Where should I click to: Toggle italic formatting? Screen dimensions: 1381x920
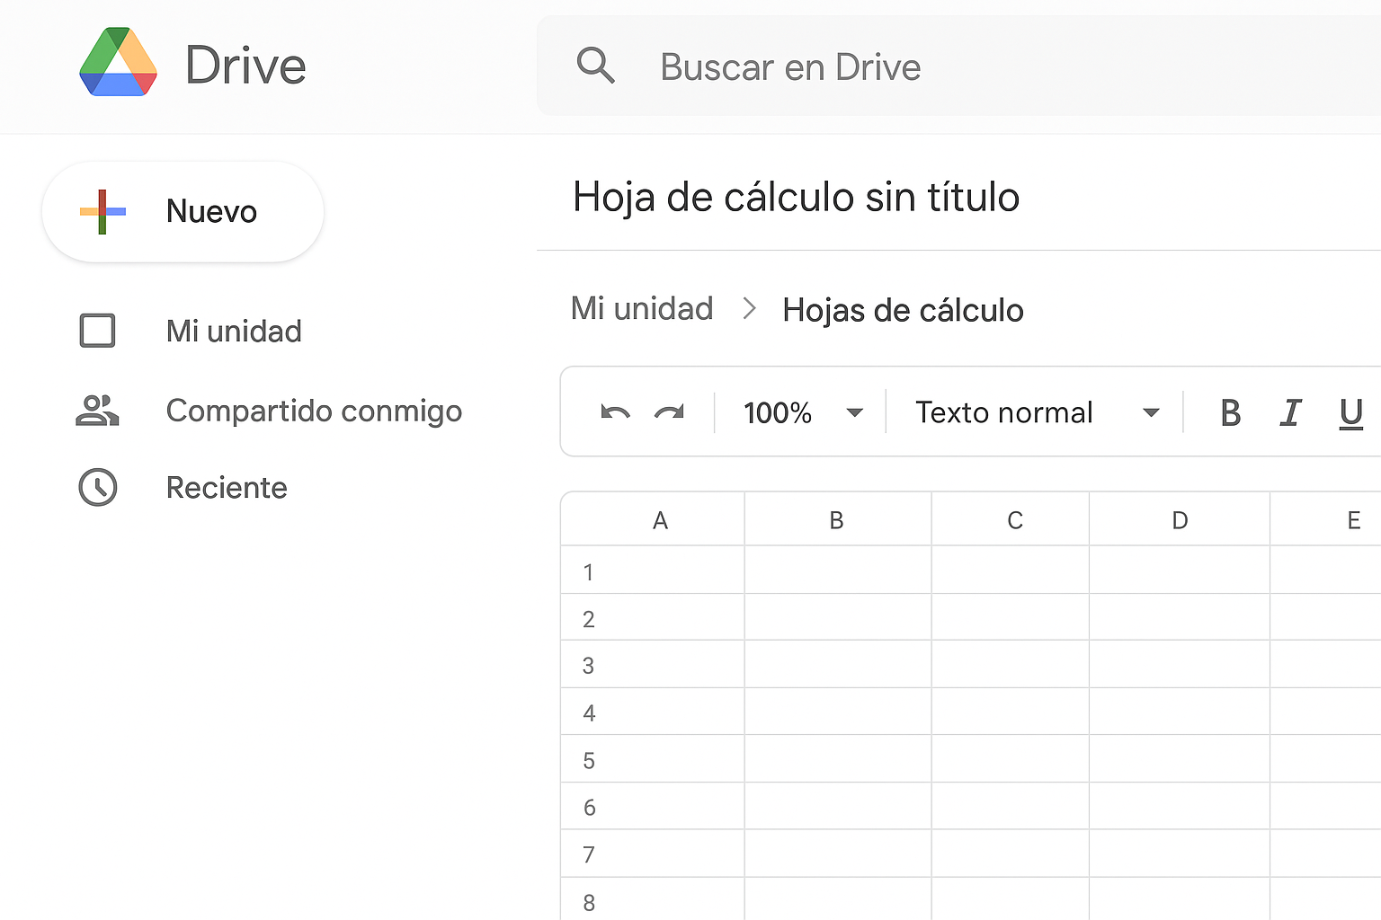1290,413
